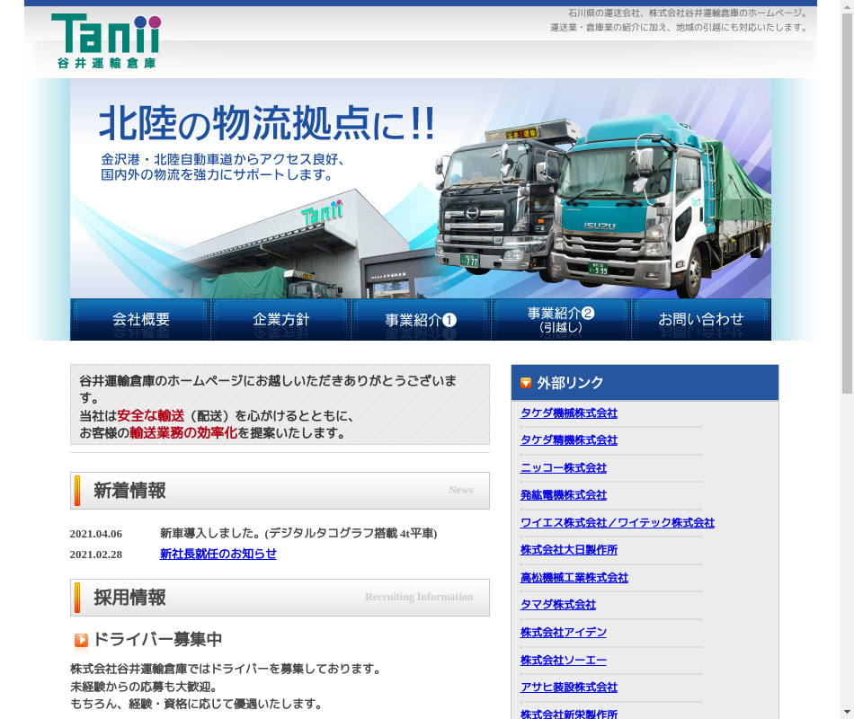Follow the 発紘電機株式会社 link
854x719 pixels.
coord(563,495)
